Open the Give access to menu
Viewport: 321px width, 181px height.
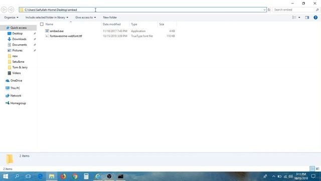86,18
